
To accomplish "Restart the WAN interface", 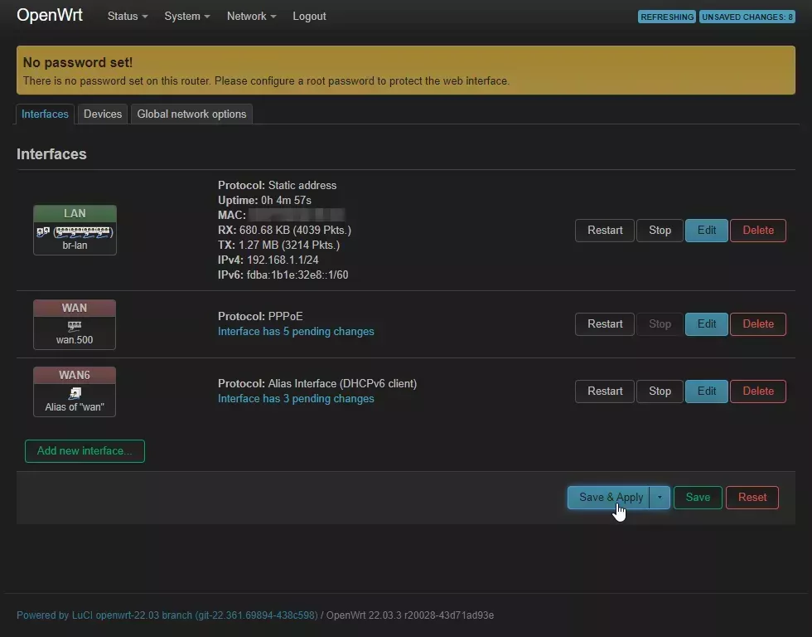I will click(605, 324).
